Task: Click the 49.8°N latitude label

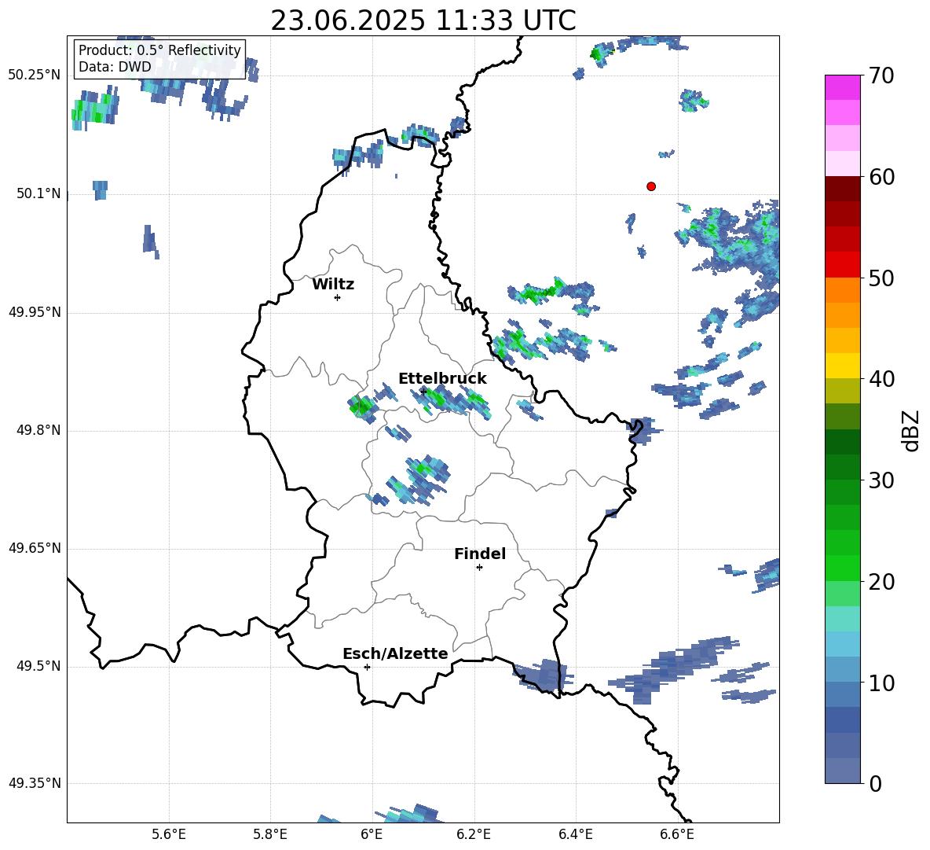Action: (x=38, y=430)
